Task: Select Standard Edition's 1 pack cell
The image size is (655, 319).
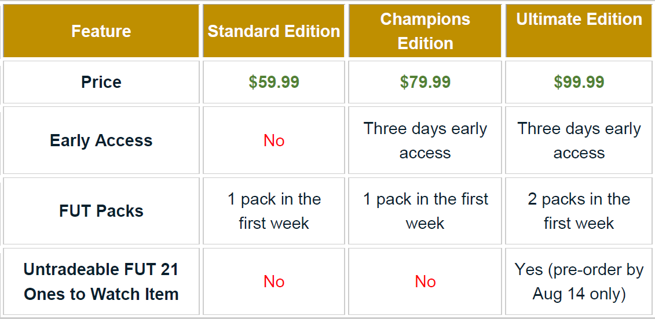Action: pos(274,211)
